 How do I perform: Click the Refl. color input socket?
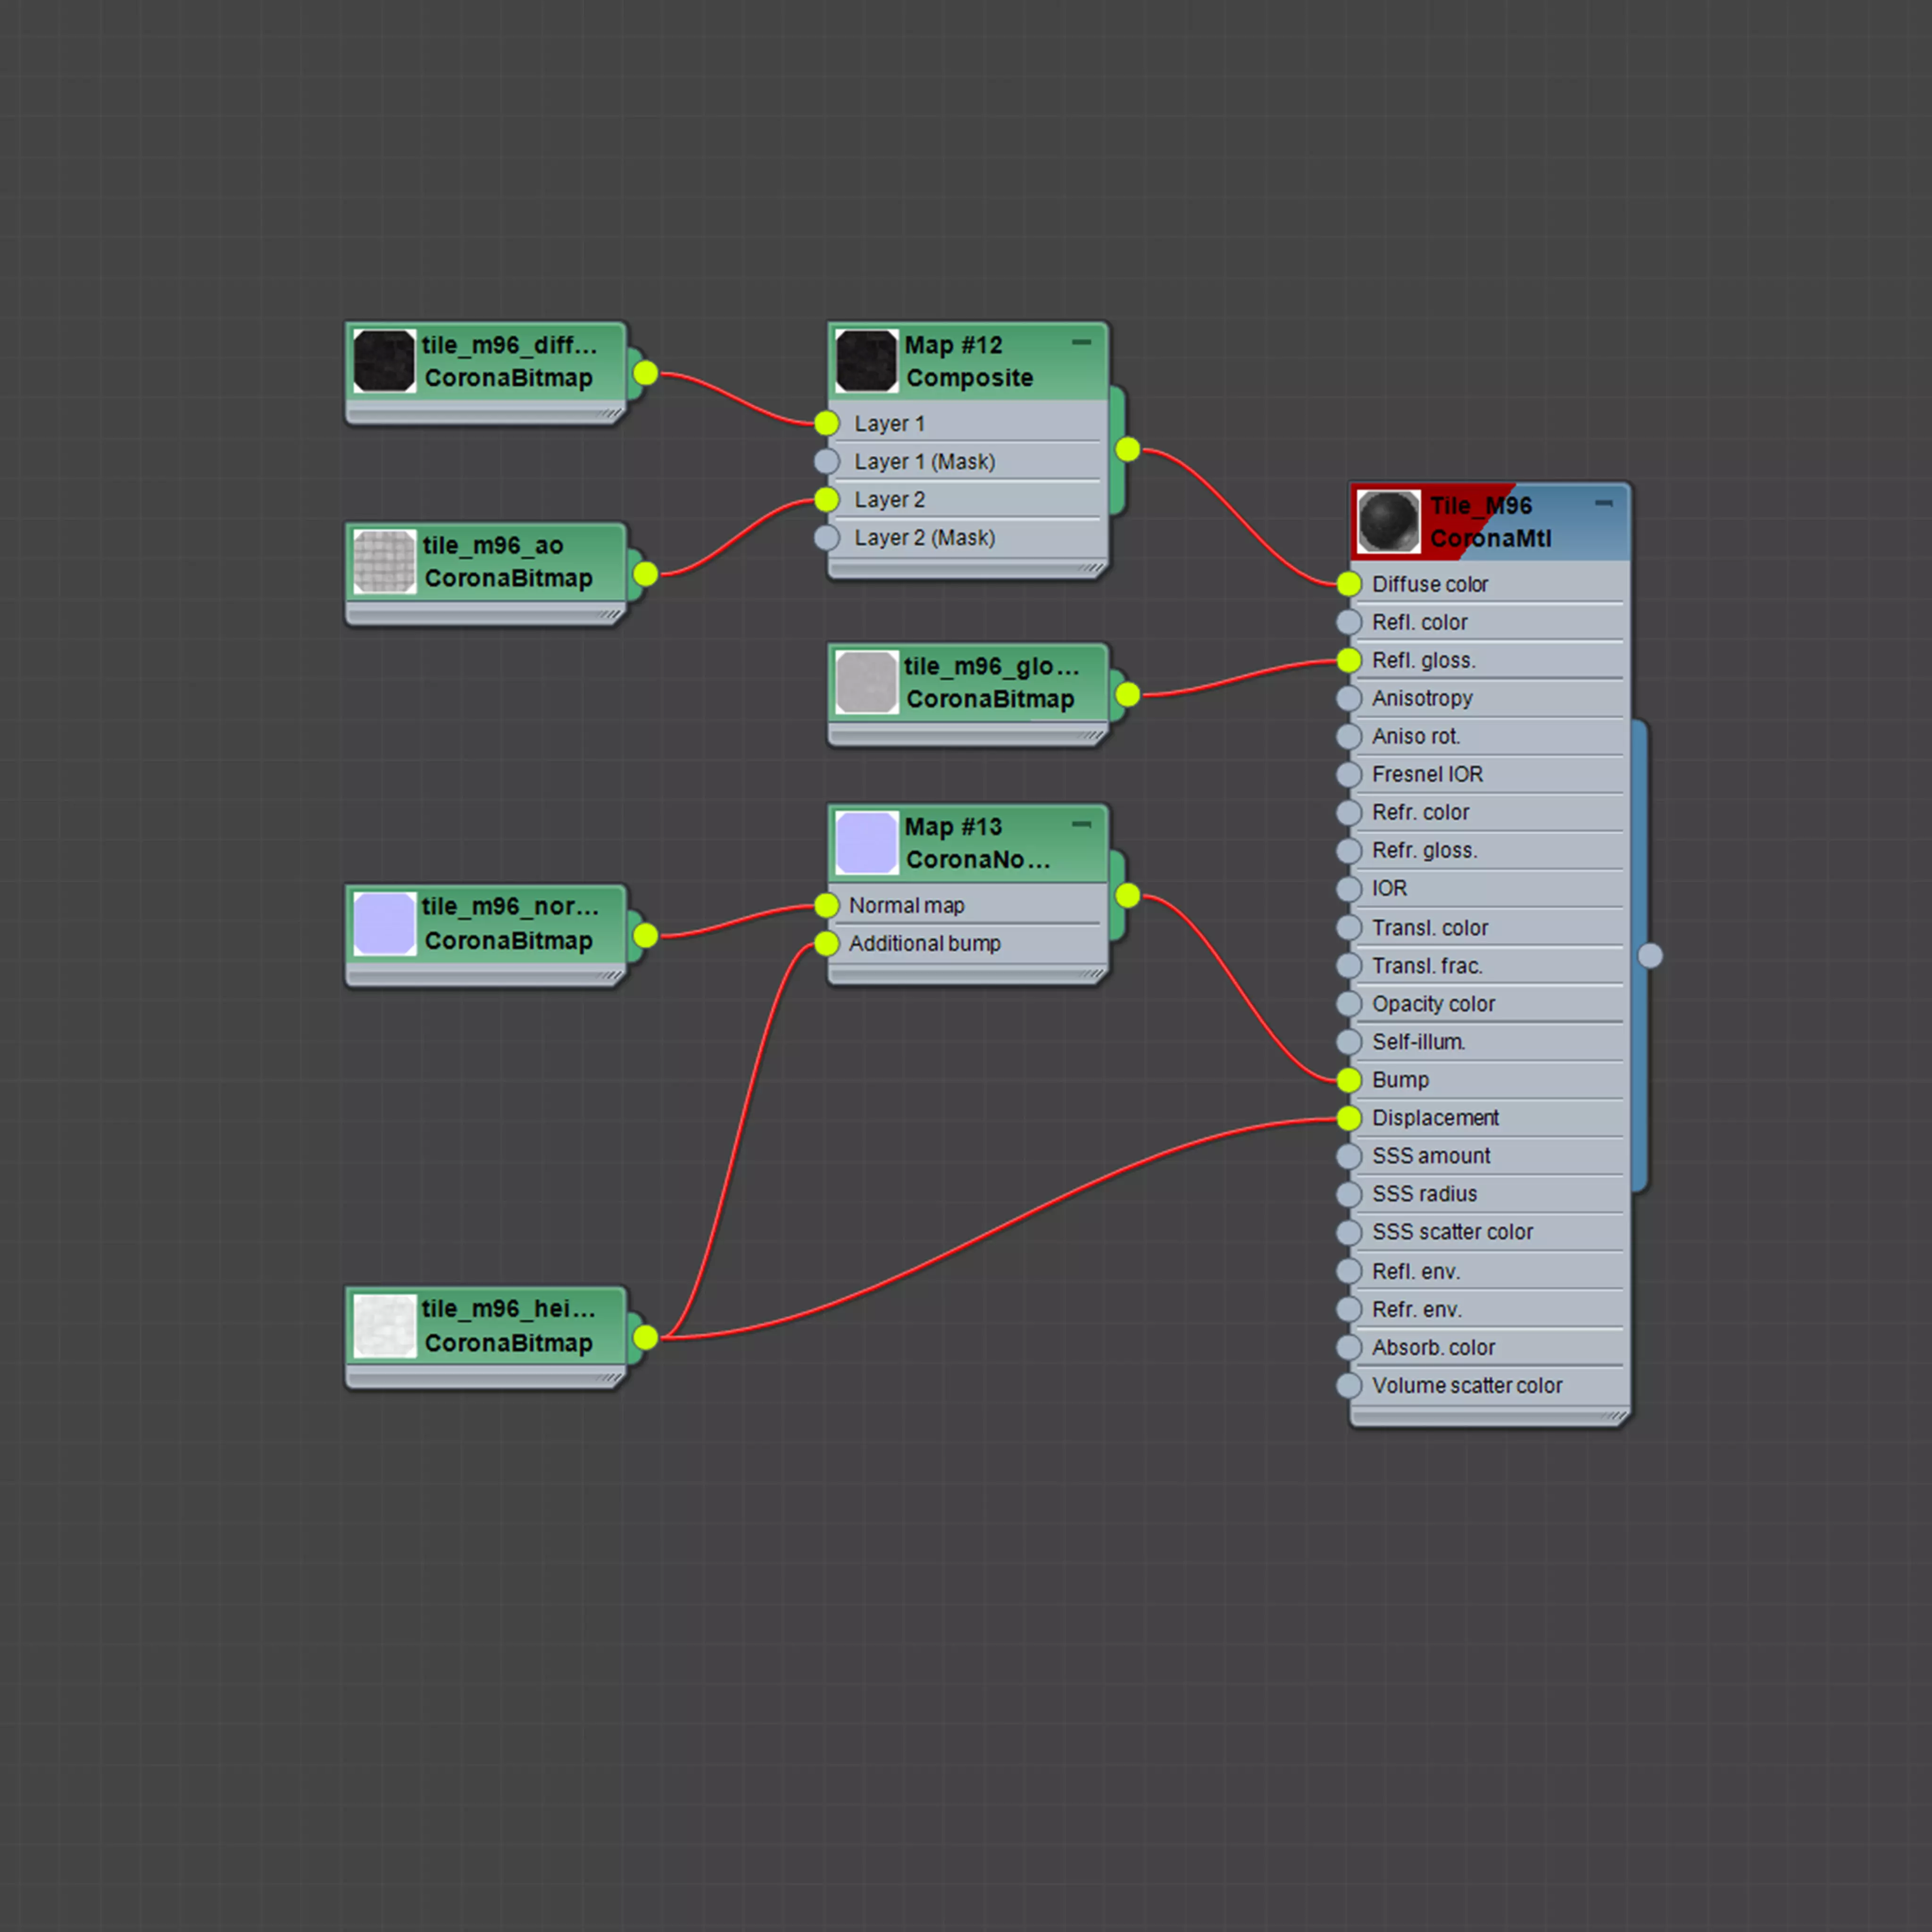[1349, 622]
